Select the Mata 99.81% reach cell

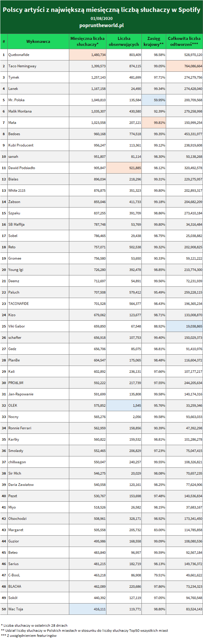tap(154, 123)
